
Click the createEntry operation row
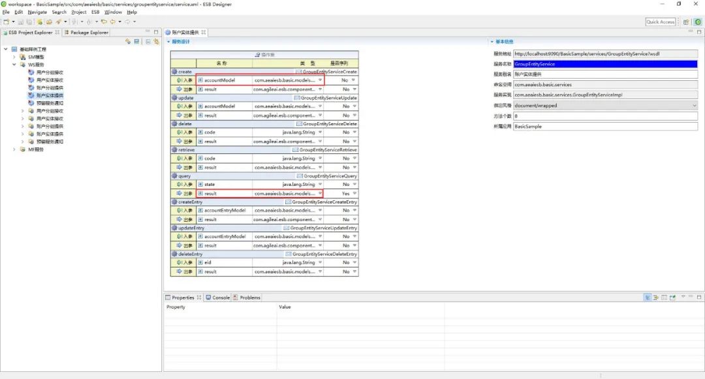click(x=264, y=202)
